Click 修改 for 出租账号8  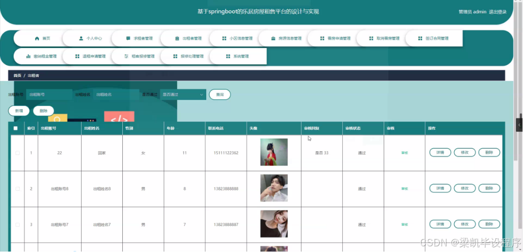tap(464, 188)
